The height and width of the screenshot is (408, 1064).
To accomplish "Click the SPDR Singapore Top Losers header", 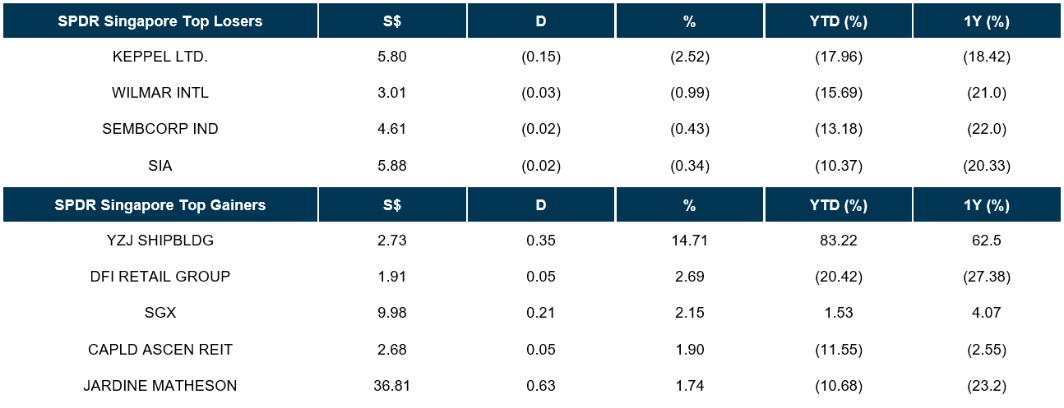I will tap(160, 21).
